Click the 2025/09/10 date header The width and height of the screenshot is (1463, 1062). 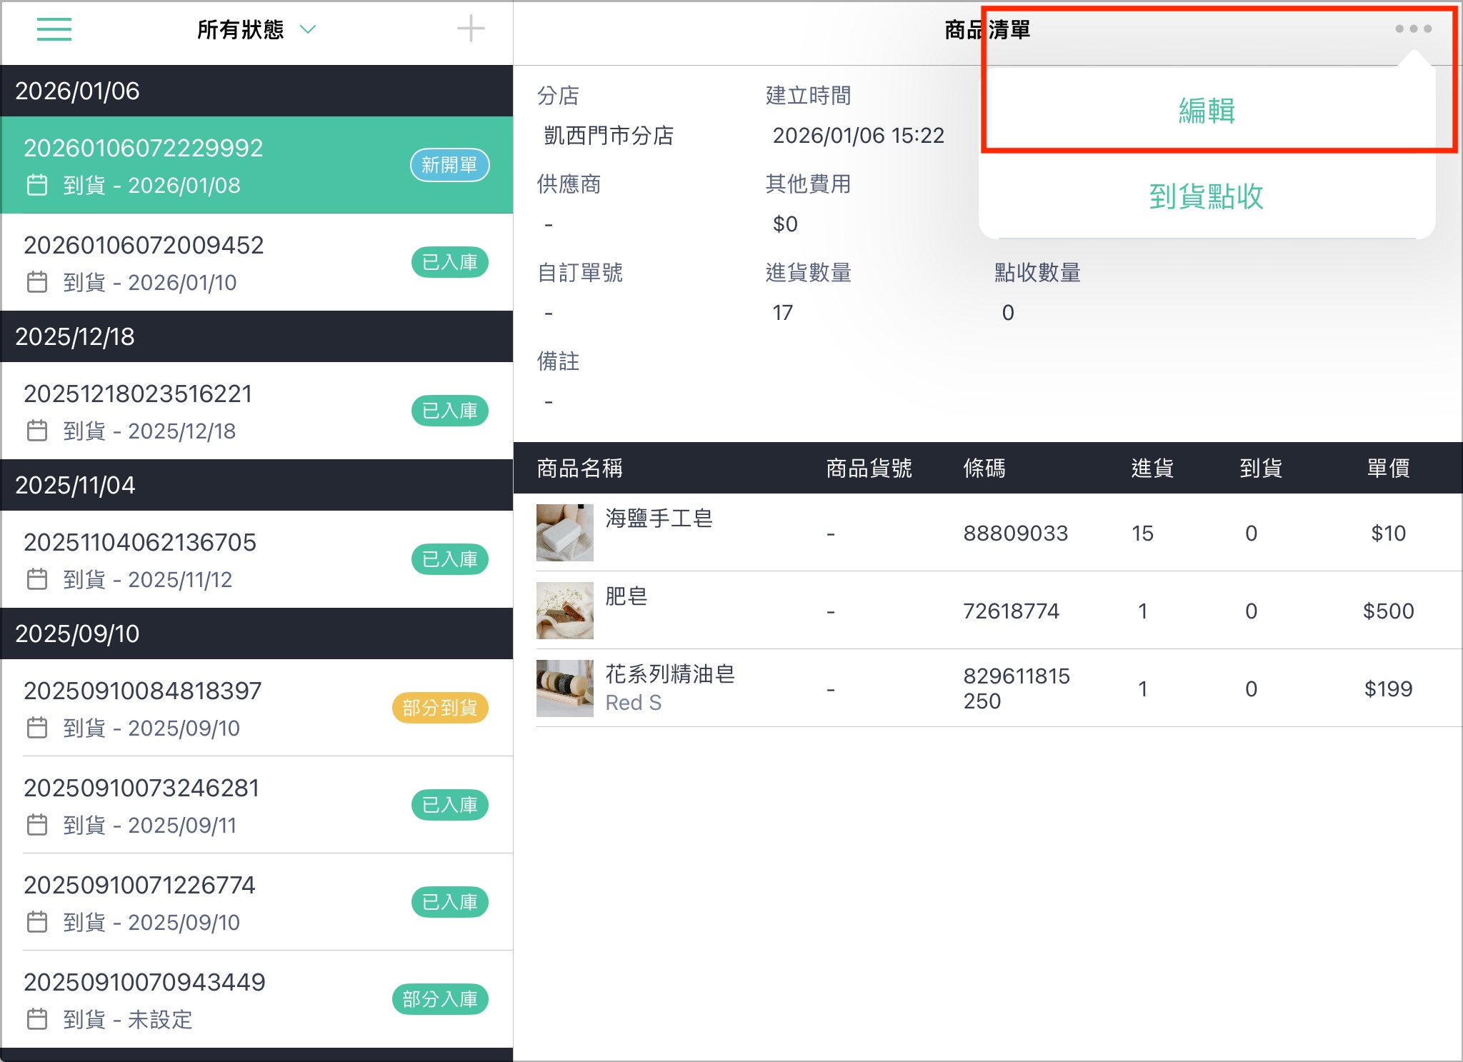[x=256, y=633]
